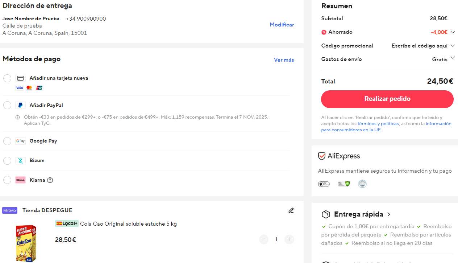Increase Cola Cao quantity with plus button
This screenshot has height=263, width=458.
pyautogui.click(x=289, y=239)
